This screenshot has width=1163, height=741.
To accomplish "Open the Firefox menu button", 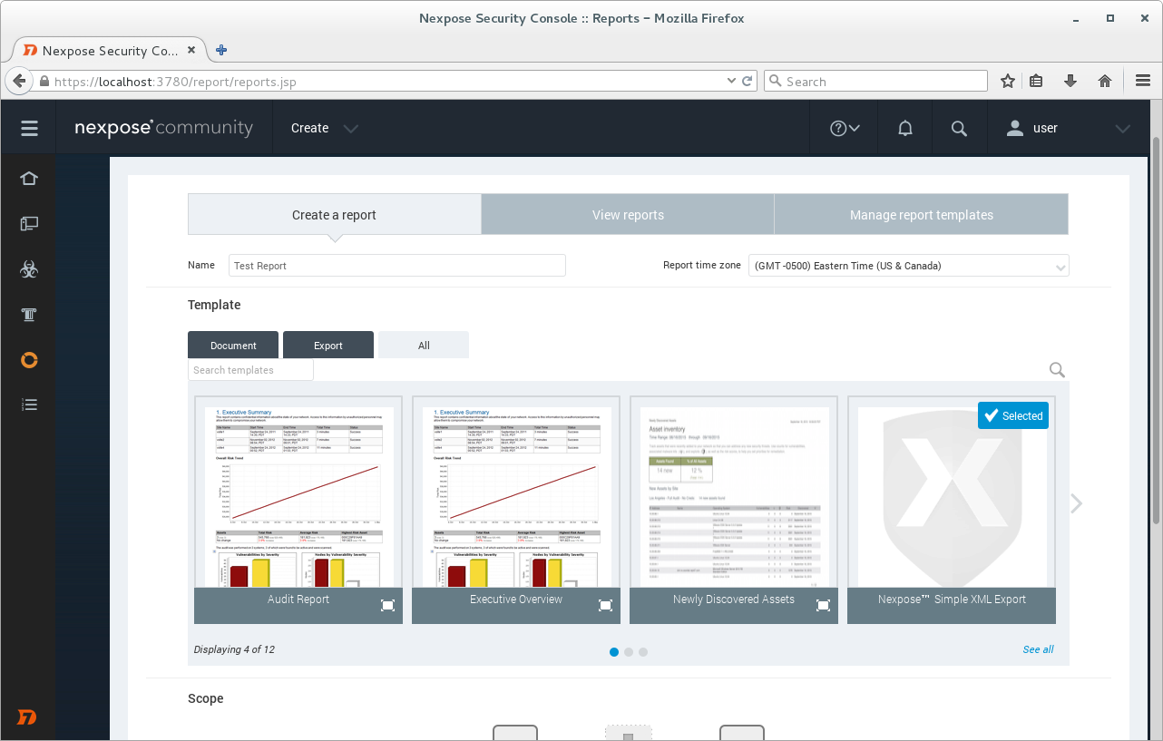I will 1143,81.
